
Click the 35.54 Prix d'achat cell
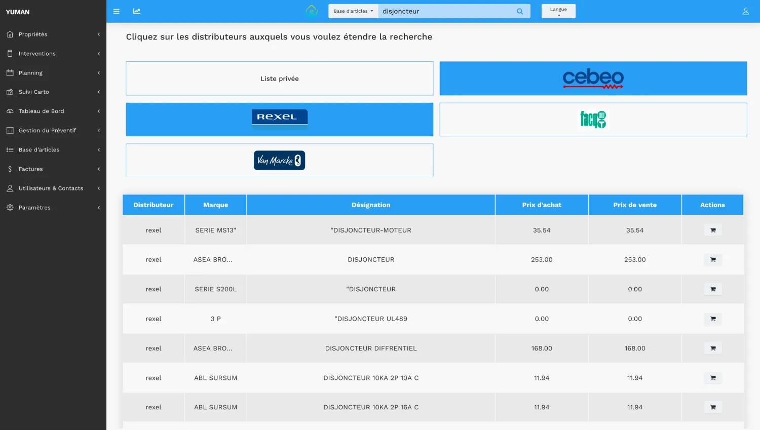542,230
